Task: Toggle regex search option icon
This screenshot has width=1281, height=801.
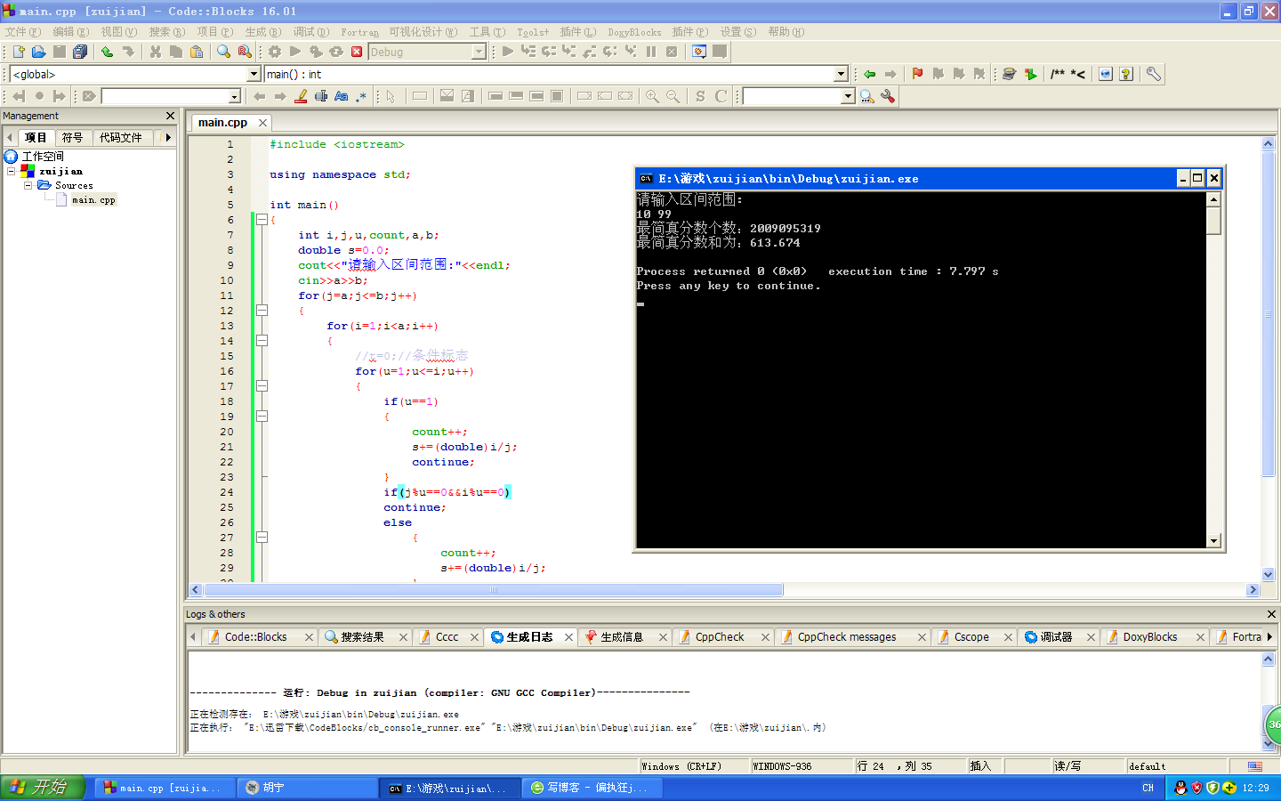Action: [361, 96]
